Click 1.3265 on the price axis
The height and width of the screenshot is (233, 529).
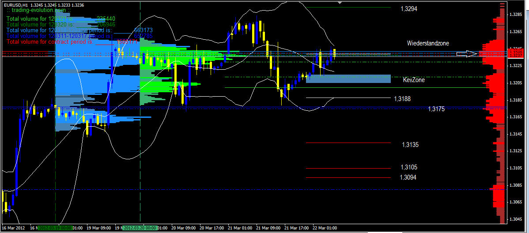click(516, 32)
